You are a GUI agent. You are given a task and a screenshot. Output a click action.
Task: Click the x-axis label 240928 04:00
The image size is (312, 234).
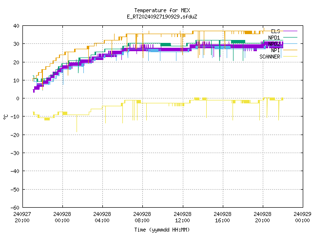coord(102,217)
